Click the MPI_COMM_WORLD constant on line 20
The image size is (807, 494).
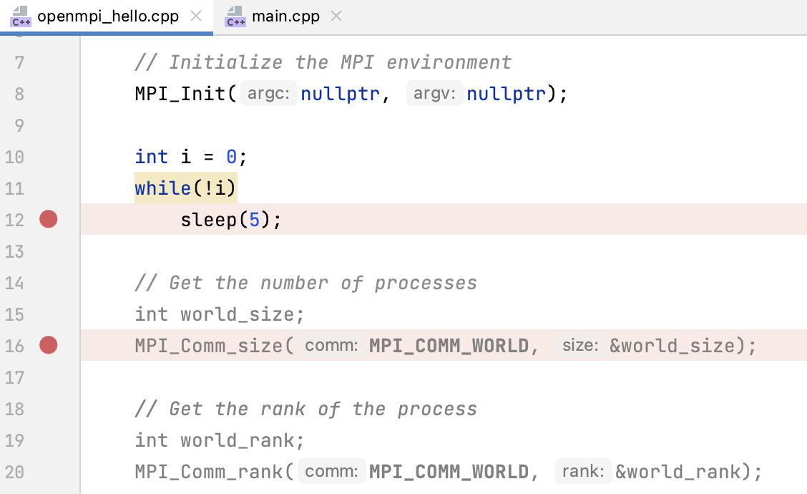(449, 471)
